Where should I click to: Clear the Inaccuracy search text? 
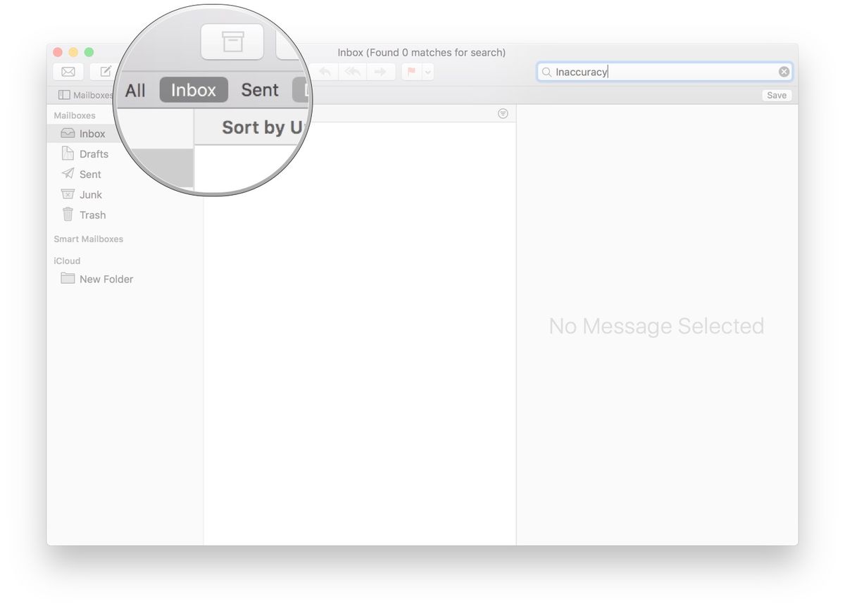tap(784, 71)
